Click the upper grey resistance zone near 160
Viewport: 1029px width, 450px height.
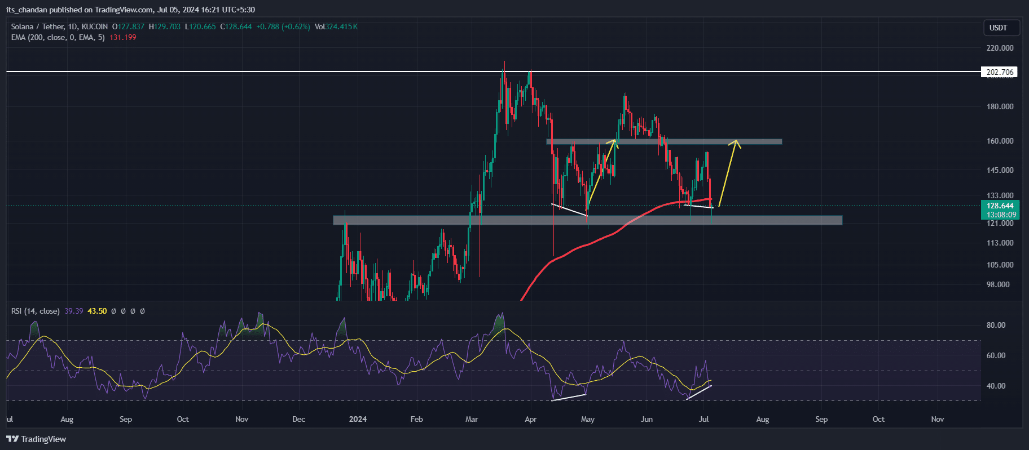(664, 141)
